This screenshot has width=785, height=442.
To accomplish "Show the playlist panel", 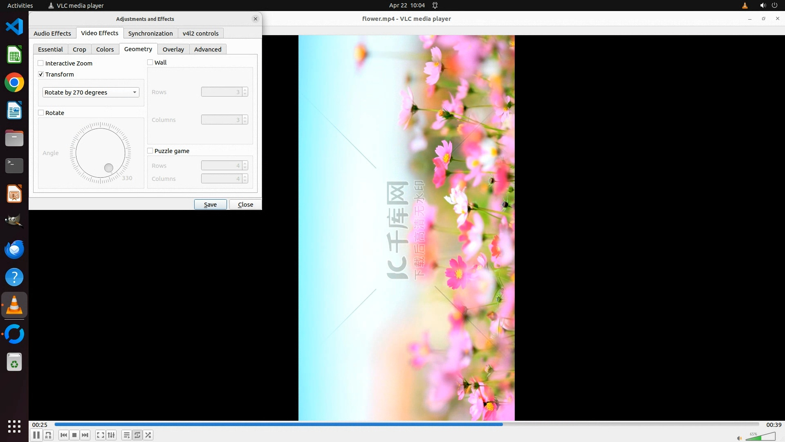I will pyautogui.click(x=127, y=435).
